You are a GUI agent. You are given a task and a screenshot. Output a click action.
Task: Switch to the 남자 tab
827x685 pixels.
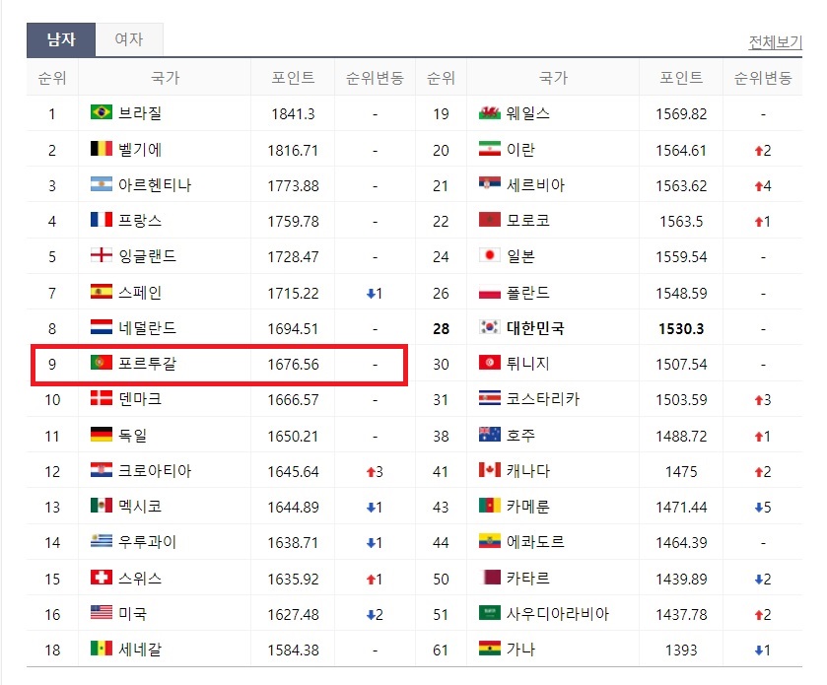point(61,39)
